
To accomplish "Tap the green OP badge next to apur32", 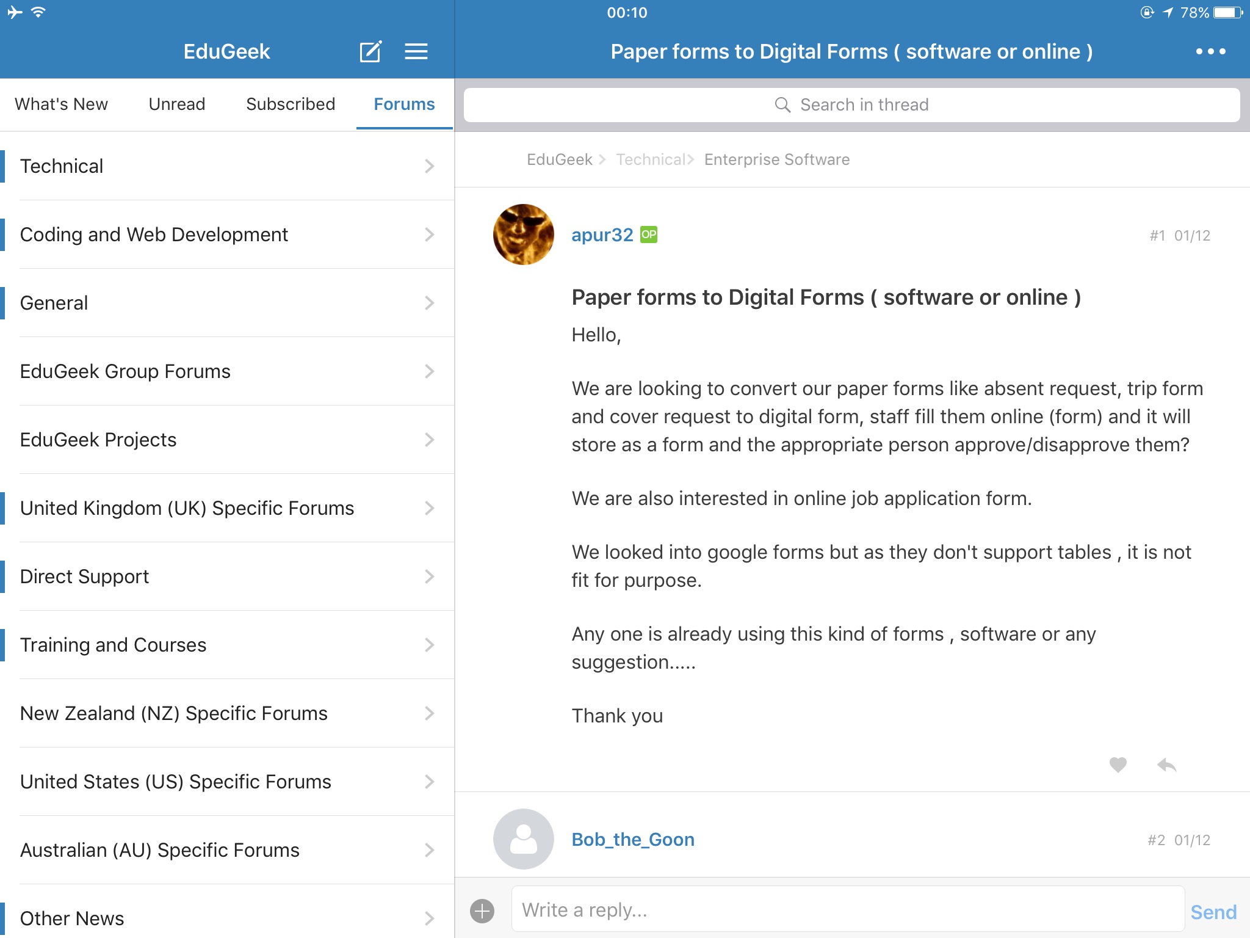I will click(x=648, y=234).
